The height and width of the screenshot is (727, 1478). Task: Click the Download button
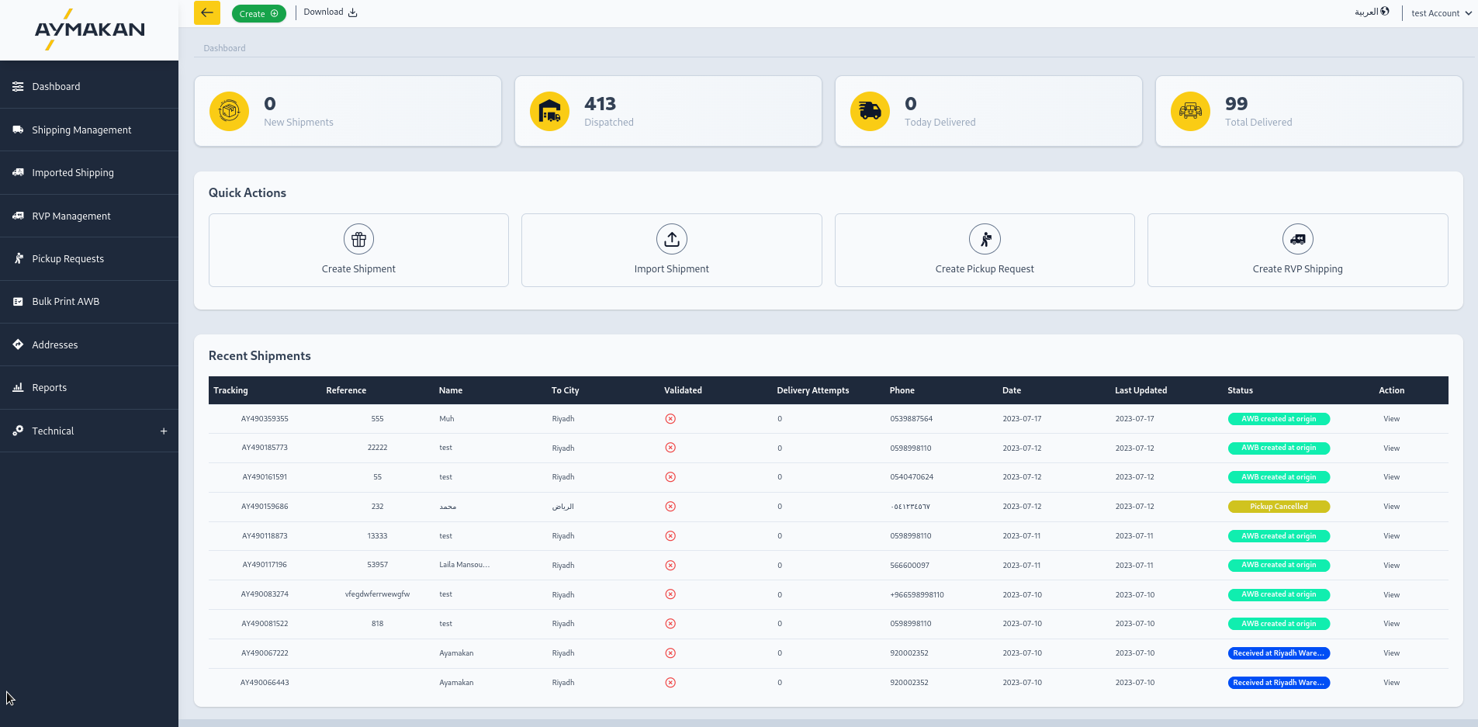[x=330, y=12]
